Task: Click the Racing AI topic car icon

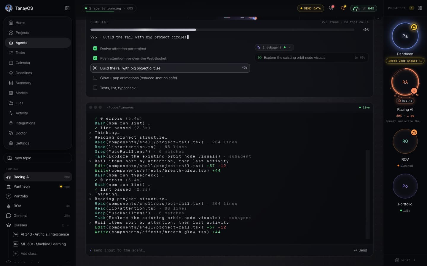Action: 9,177
